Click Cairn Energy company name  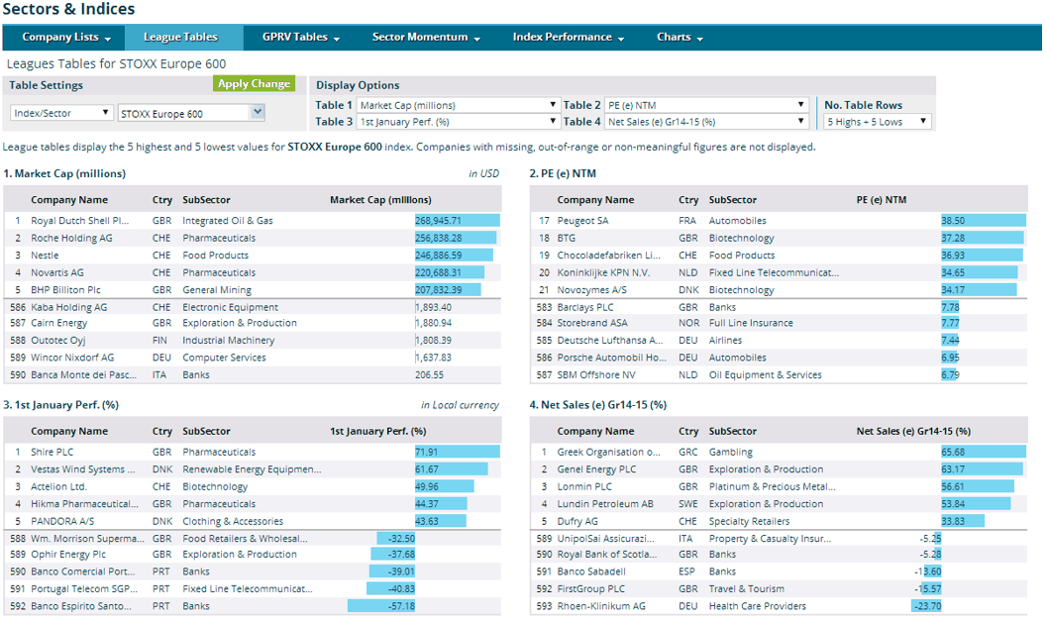[x=58, y=323]
